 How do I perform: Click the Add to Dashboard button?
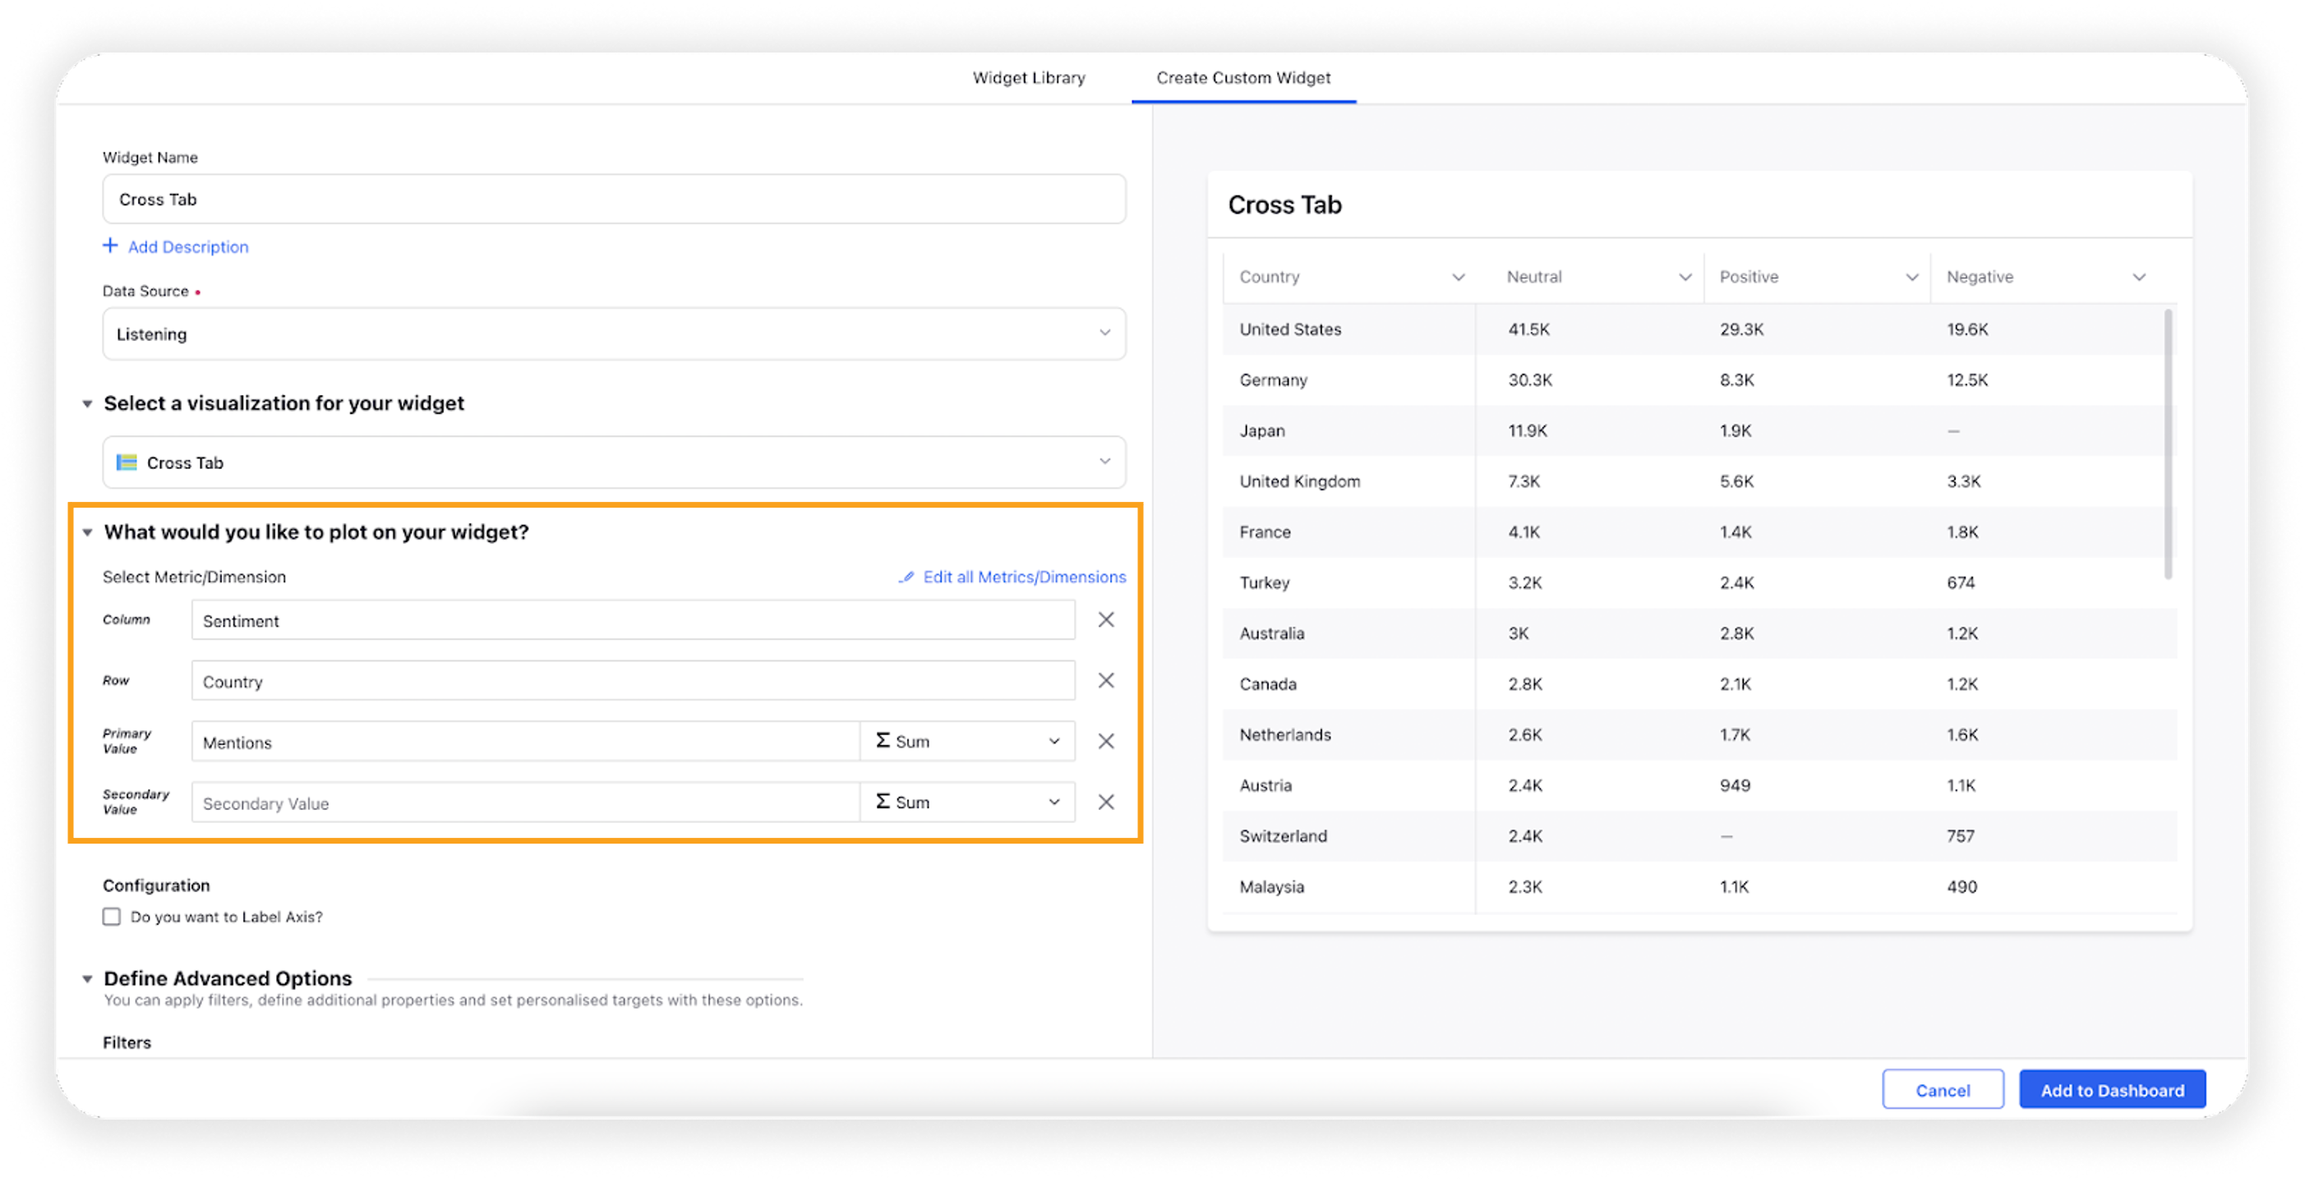(2112, 1090)
